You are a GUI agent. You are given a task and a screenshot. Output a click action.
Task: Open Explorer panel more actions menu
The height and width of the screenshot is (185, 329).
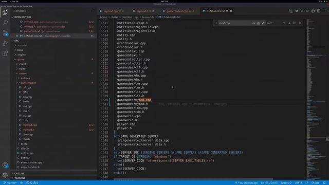92,11
